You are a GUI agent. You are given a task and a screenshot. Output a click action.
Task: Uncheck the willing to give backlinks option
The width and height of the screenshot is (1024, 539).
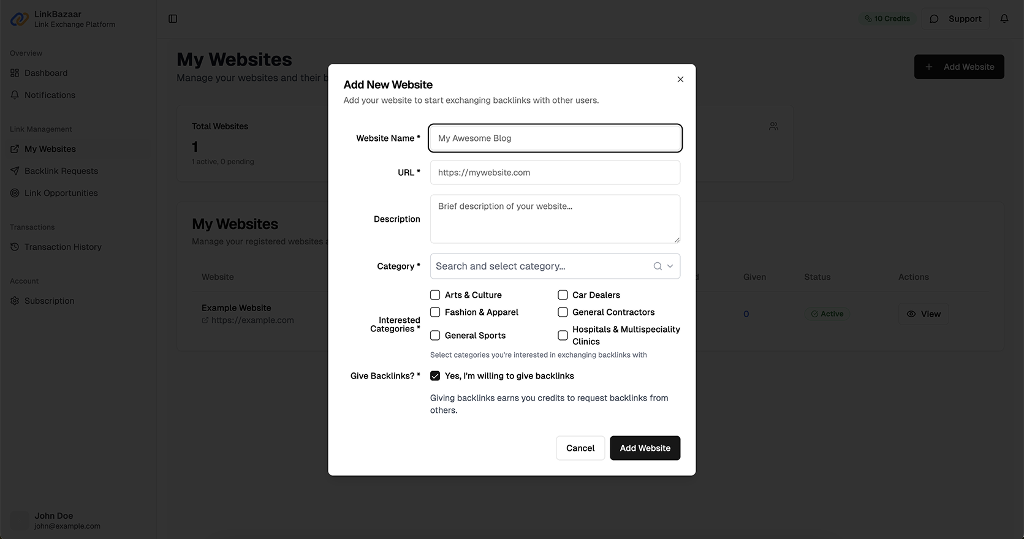435,375
